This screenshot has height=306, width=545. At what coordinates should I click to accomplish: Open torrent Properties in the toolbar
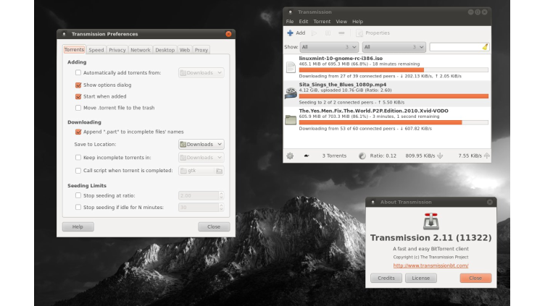pos(373,33)
